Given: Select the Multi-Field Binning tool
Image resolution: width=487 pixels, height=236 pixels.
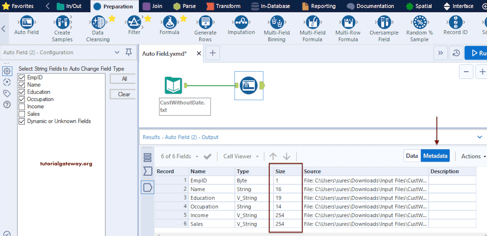Looking at the screenshot, I should 277,28.
